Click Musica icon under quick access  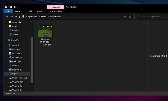10,30
